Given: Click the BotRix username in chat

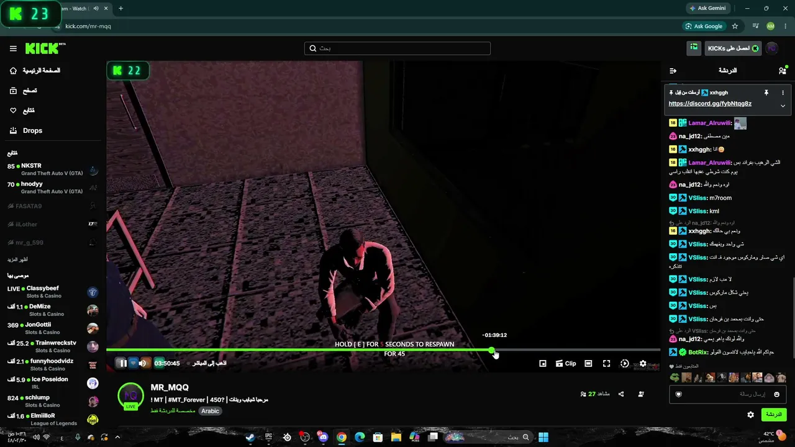Looking at the screenshot, I should point(699,352).
